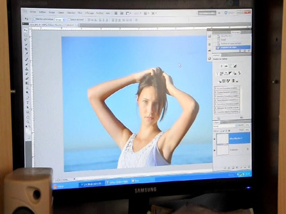Click the Les indispensables workspace button
The width and height of the screenshot is (286, 214).
coord(207,13)
